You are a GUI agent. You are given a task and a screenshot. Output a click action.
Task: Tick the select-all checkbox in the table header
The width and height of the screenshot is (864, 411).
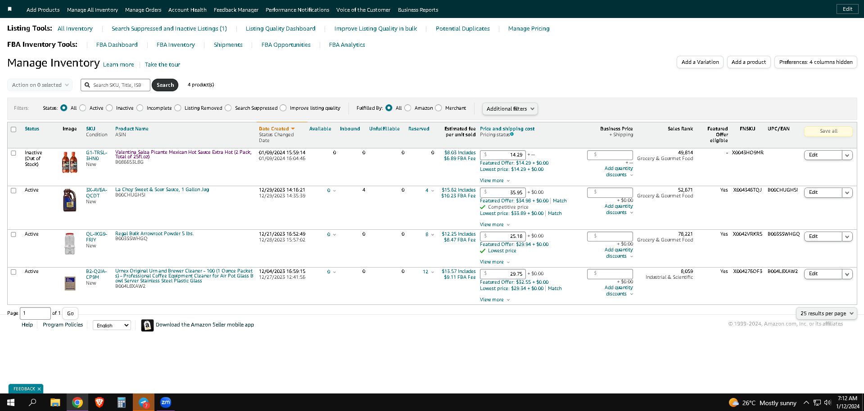point(14,130)
